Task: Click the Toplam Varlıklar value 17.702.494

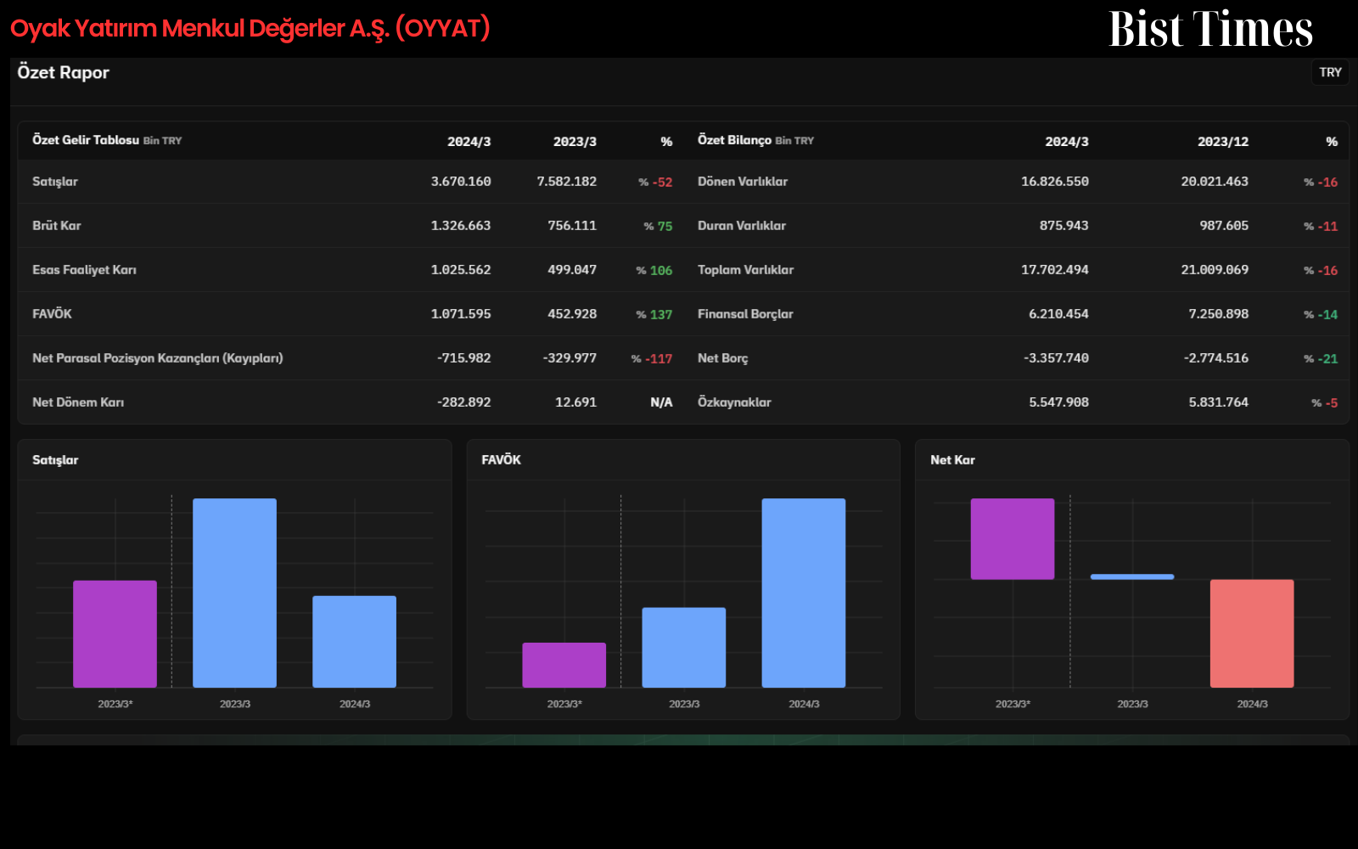Action: coord(1055,270)
